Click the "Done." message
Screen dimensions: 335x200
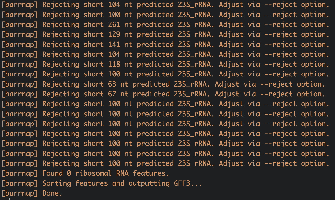(x=53, y=193)
